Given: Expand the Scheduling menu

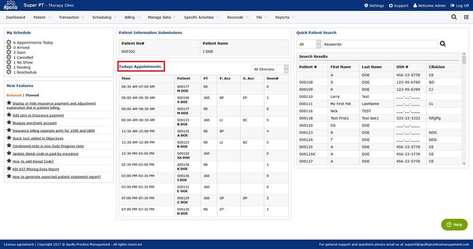Looking at the screenshot, I should [x=105, y=17].
